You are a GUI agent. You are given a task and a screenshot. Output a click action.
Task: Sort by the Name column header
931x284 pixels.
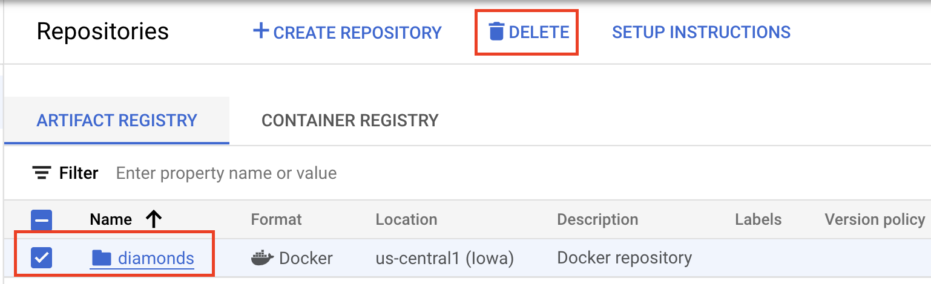point(111,219)
